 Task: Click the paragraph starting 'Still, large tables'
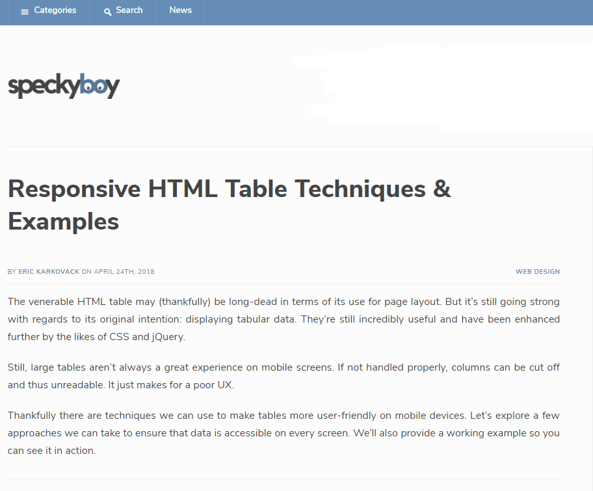pyautogui.click(x=283, y=376)
